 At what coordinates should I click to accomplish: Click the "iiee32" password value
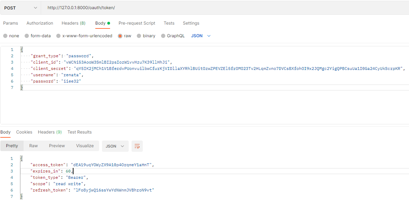point(71,81)
